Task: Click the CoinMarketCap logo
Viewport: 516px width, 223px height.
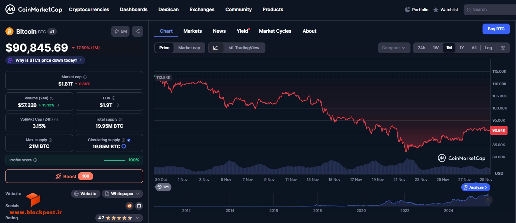Action: pos(34,9)
